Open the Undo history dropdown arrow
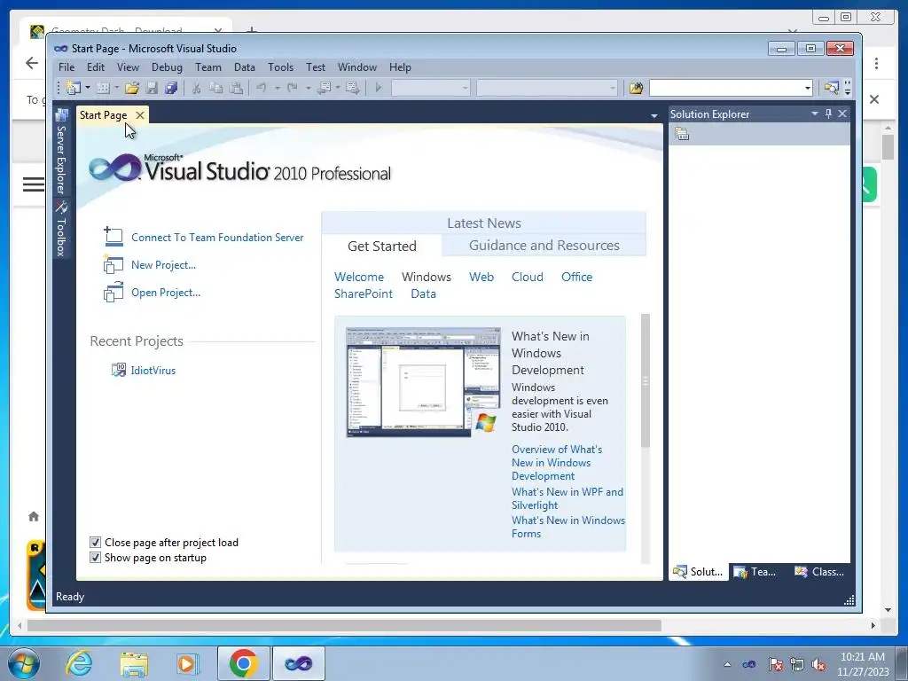 click(x=277, y=88)
